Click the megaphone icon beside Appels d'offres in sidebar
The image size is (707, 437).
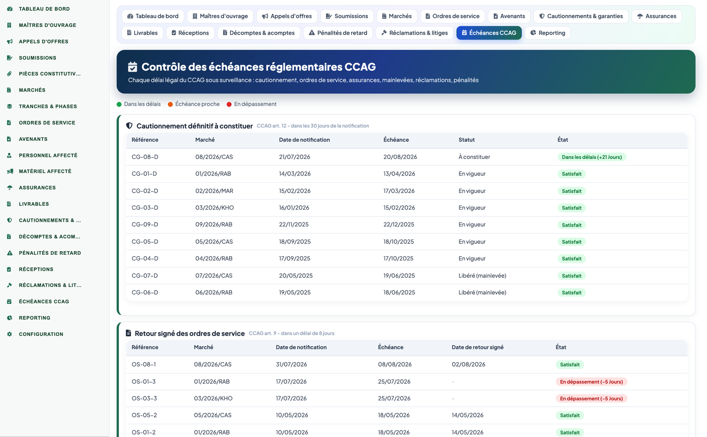9,42
